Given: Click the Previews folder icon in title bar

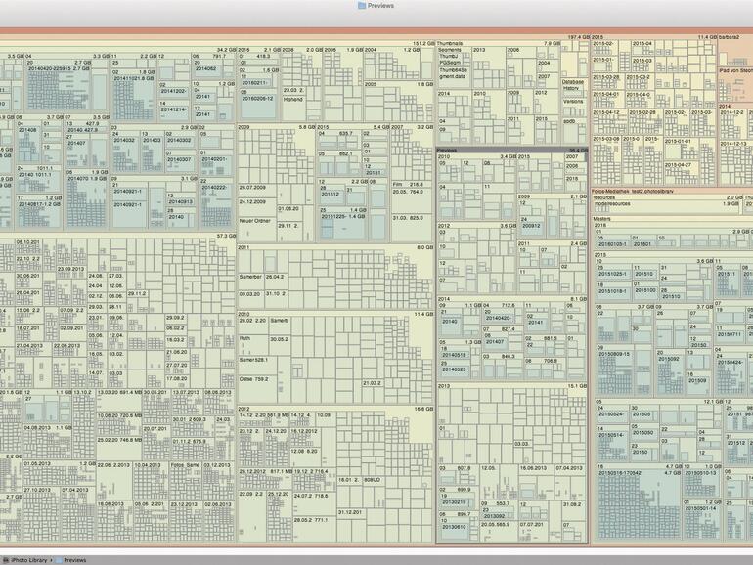Looking at the screenshot, I should (362, 6).
